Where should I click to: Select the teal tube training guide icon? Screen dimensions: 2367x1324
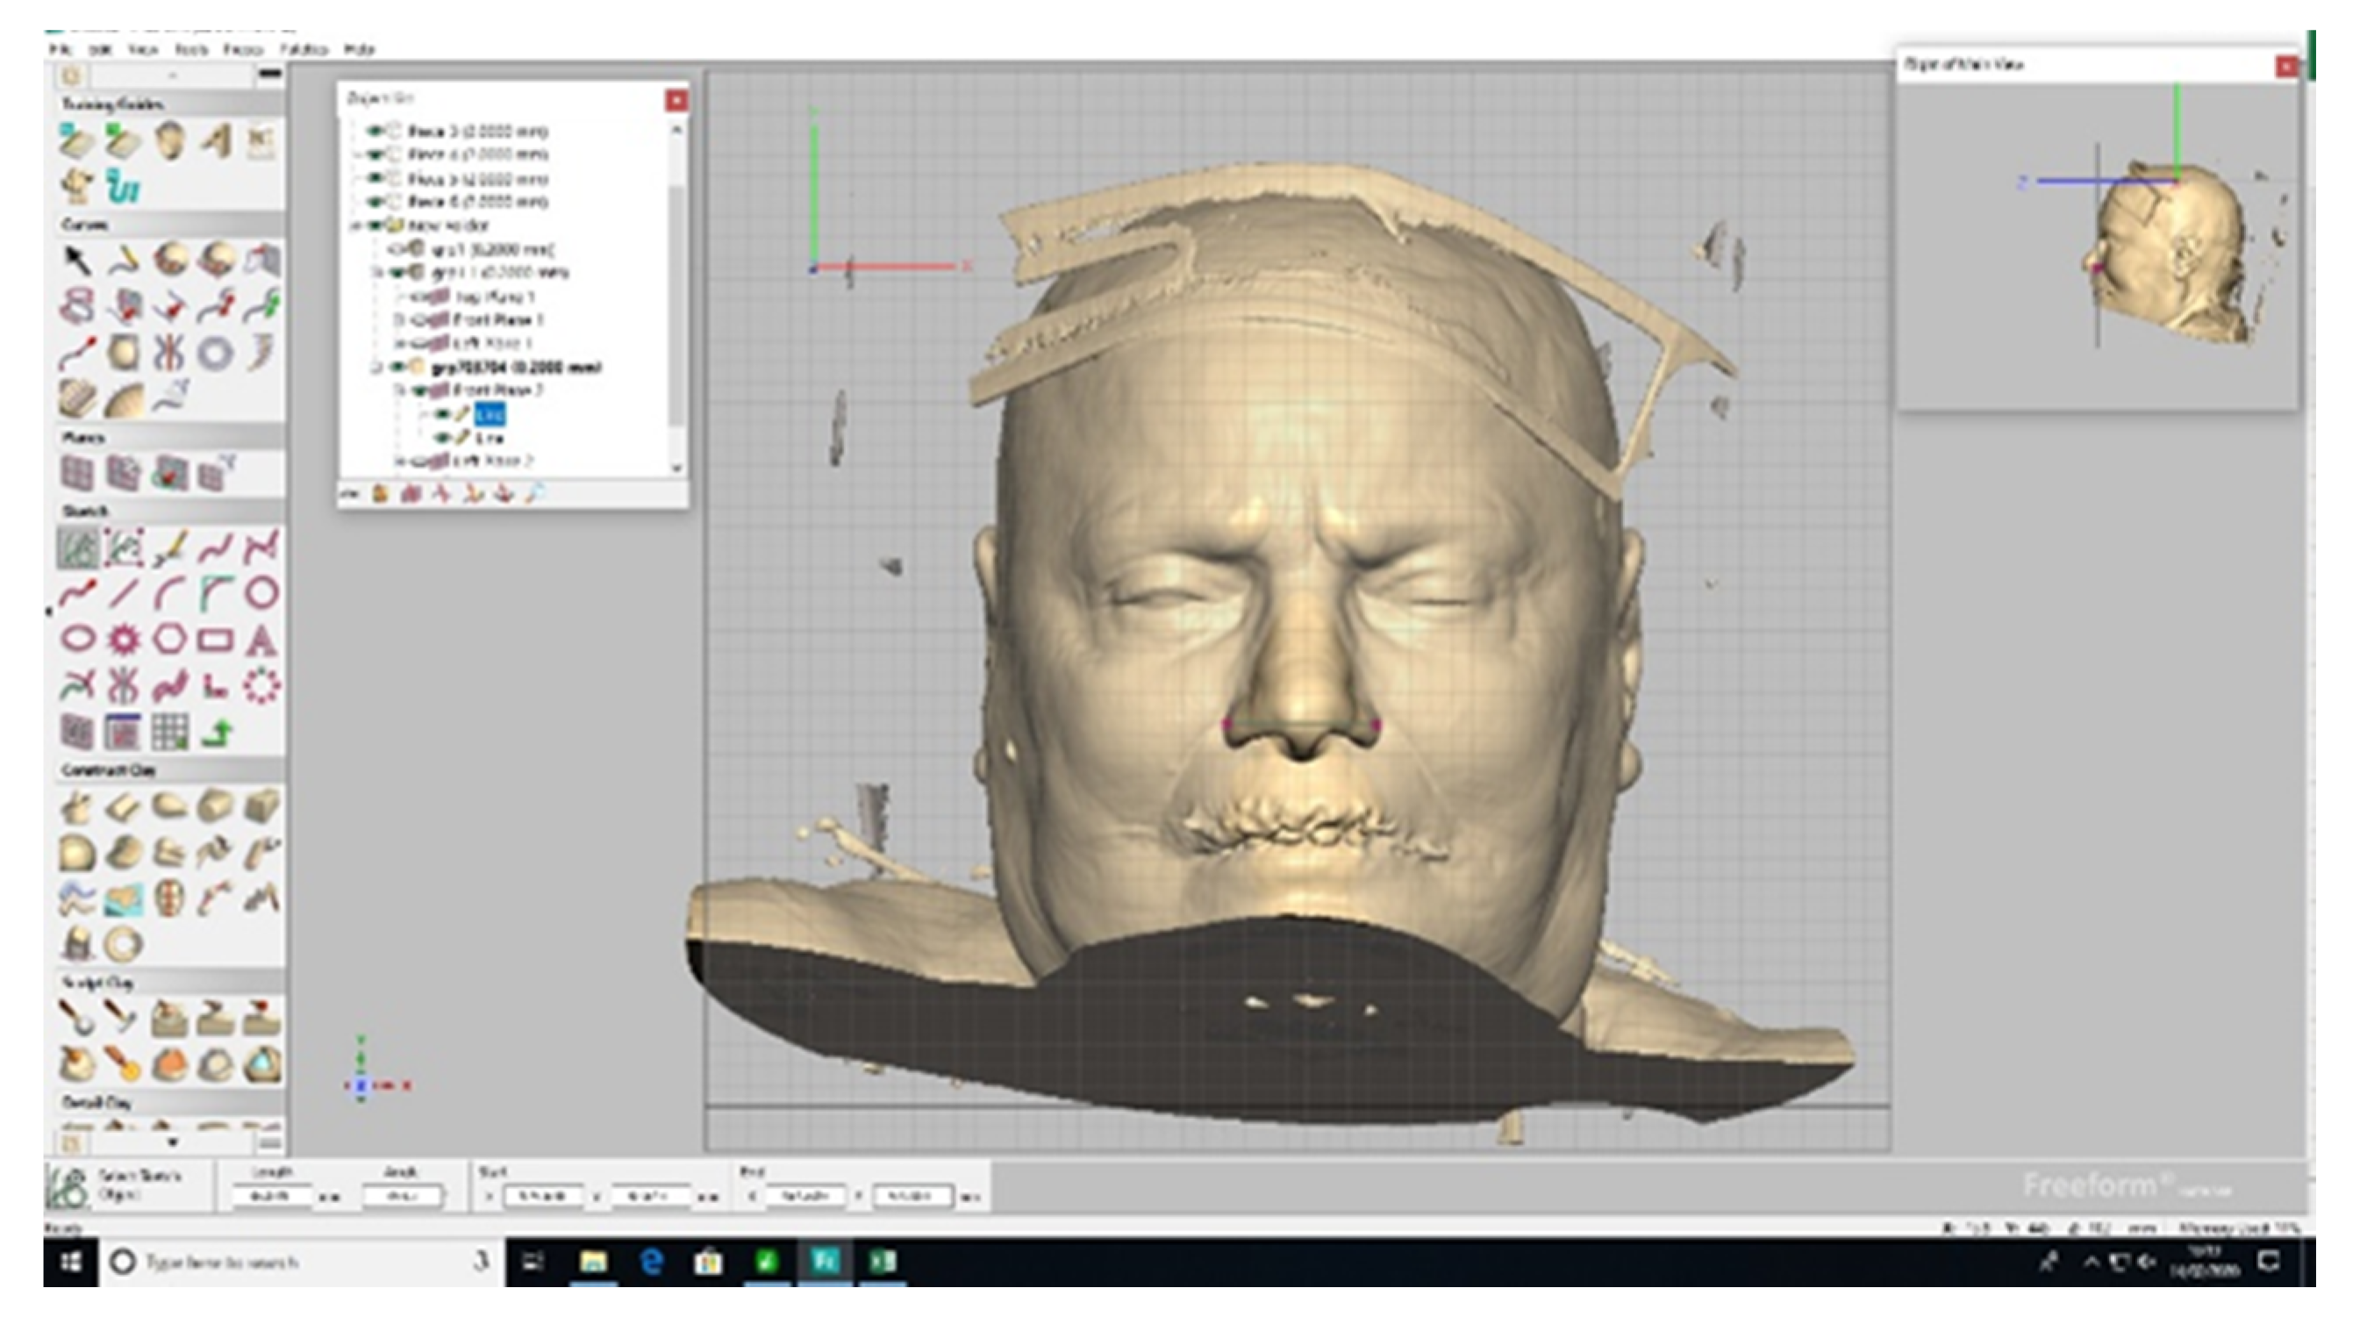tap(123, 189)
